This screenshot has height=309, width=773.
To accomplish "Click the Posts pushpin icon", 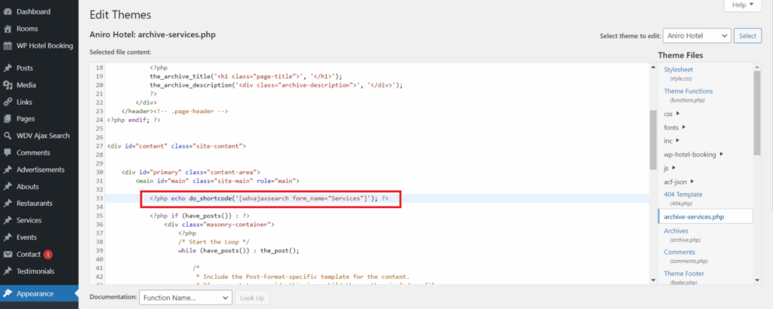I will coord(8,68).
